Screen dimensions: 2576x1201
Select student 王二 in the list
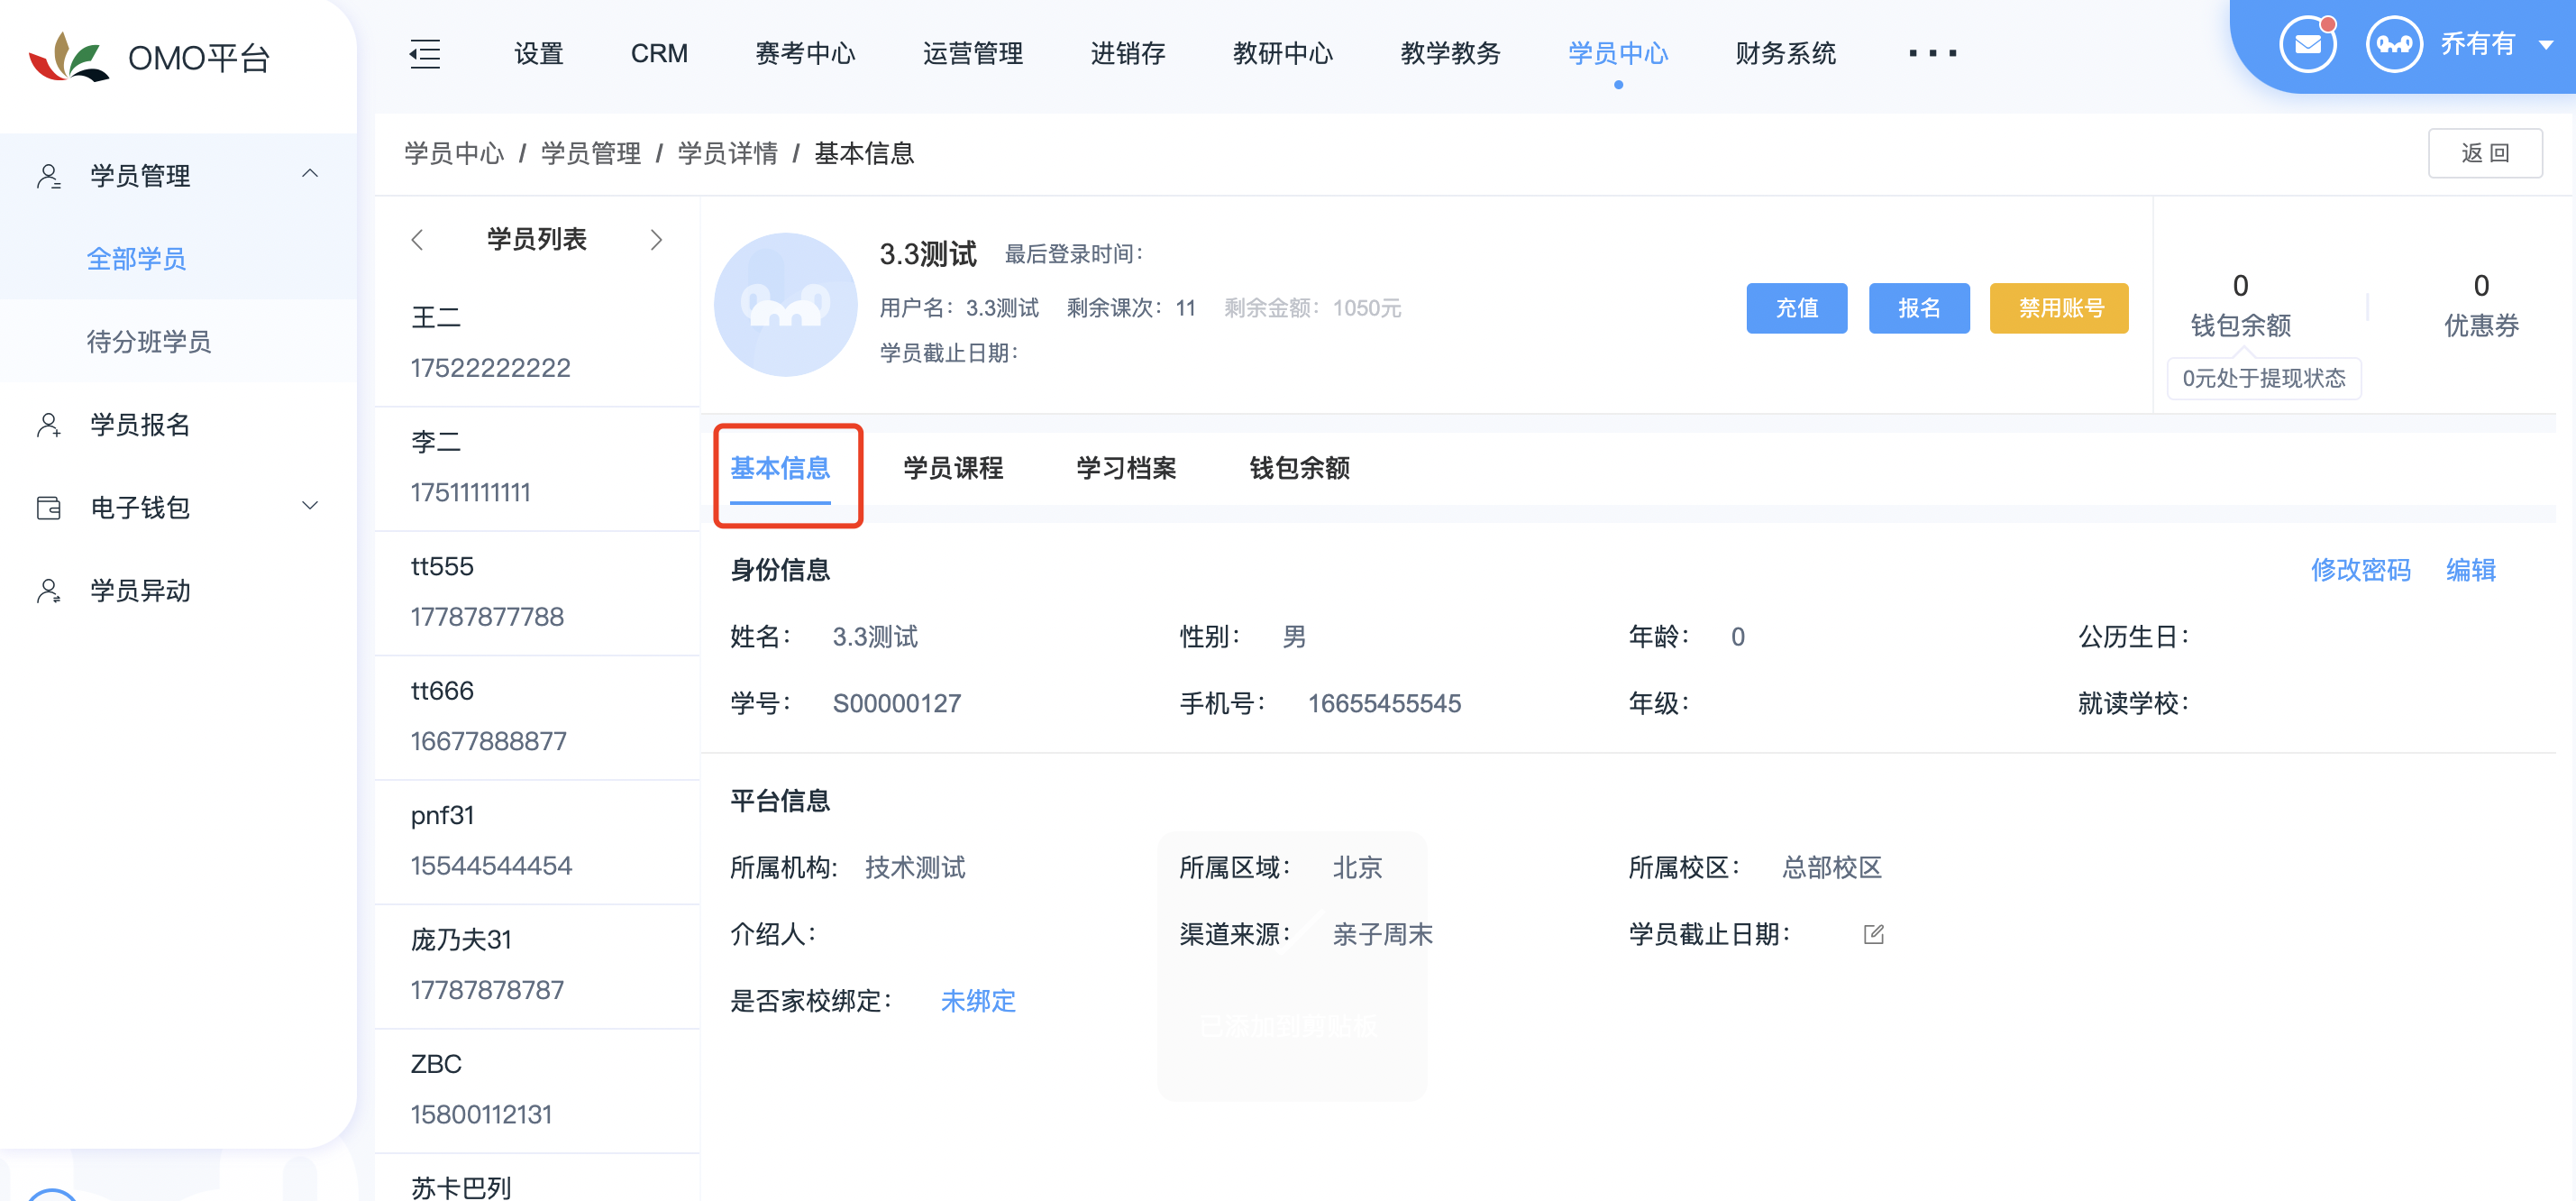[537, 343]
